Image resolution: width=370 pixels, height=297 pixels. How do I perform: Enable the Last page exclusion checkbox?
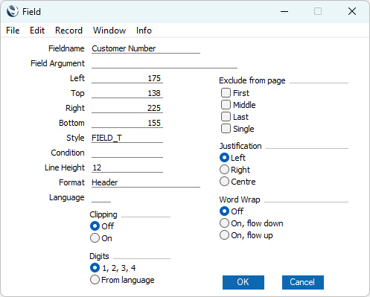click(226, 117)
